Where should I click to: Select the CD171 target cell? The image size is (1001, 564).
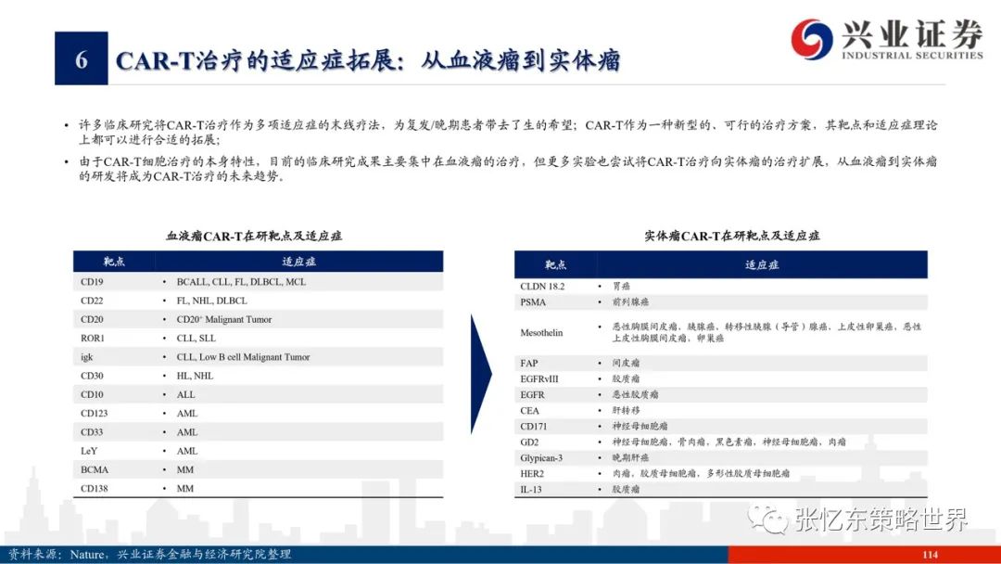534,426
